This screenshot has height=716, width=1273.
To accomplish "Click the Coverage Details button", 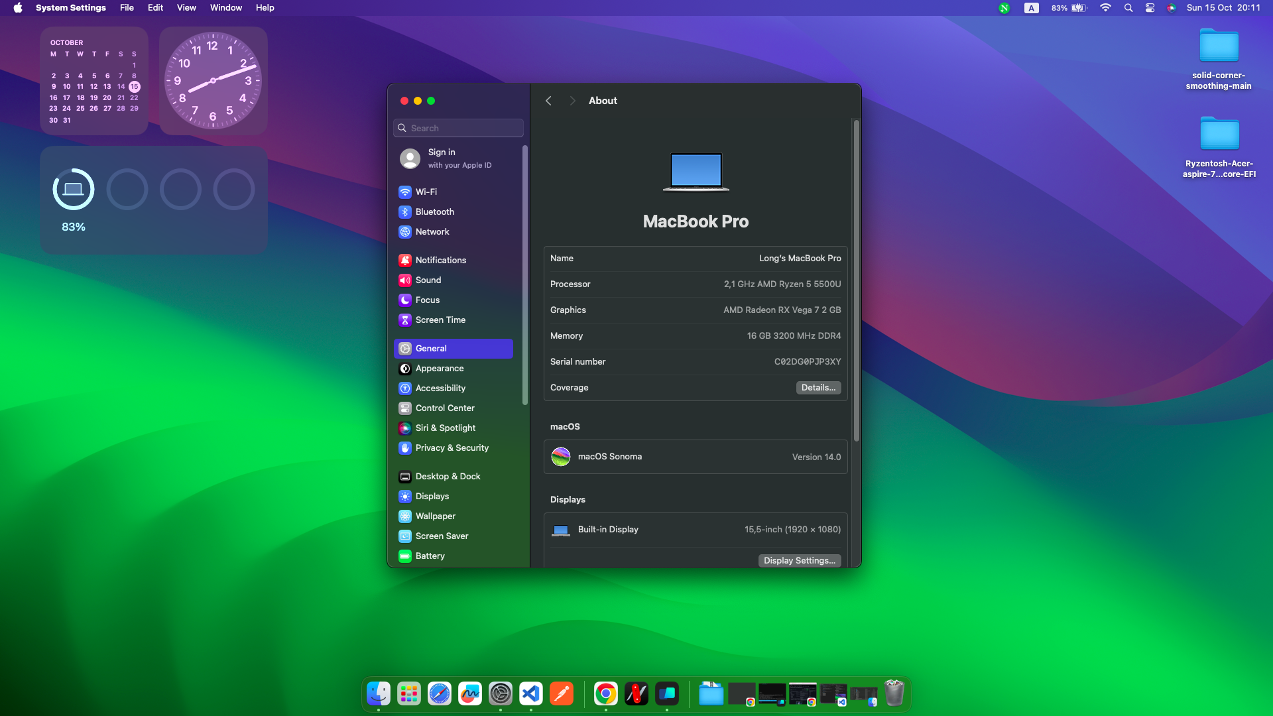I will pos(818,388).
